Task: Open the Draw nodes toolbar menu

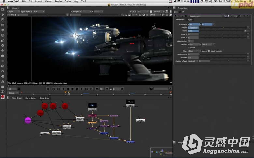Action: click(x=3, y=15)
